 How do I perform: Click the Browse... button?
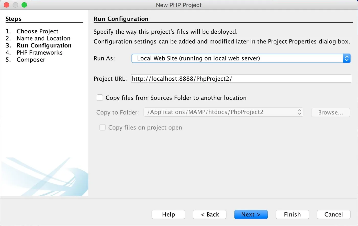(x=330, y=112)
